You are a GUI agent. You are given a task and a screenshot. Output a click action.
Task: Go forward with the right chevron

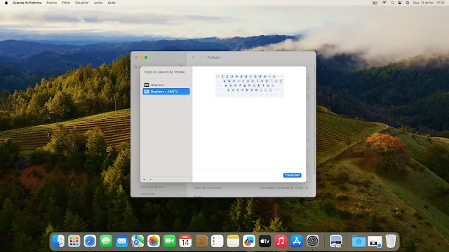click(x=201, y=57)
